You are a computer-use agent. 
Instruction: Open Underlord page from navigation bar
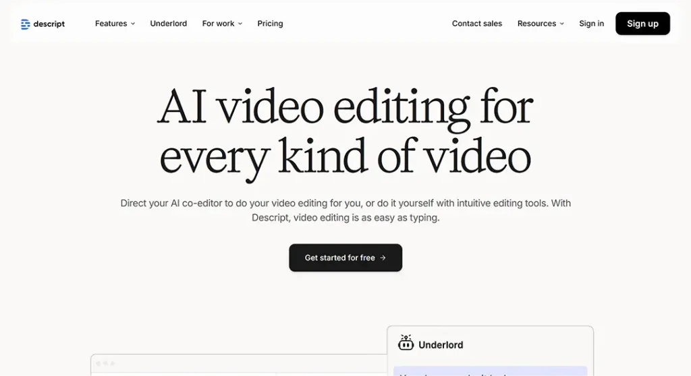point(169,24)
